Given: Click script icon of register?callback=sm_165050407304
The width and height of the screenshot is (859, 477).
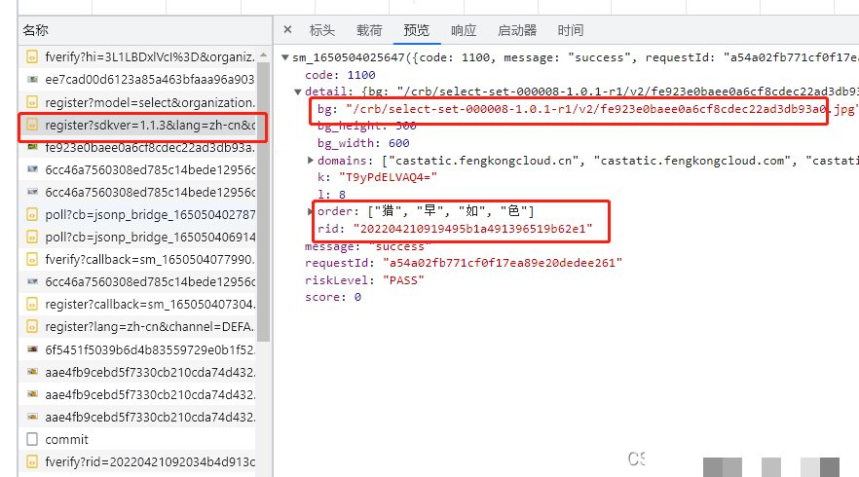Looking at the screenshot, I should (x=32, y=304).
